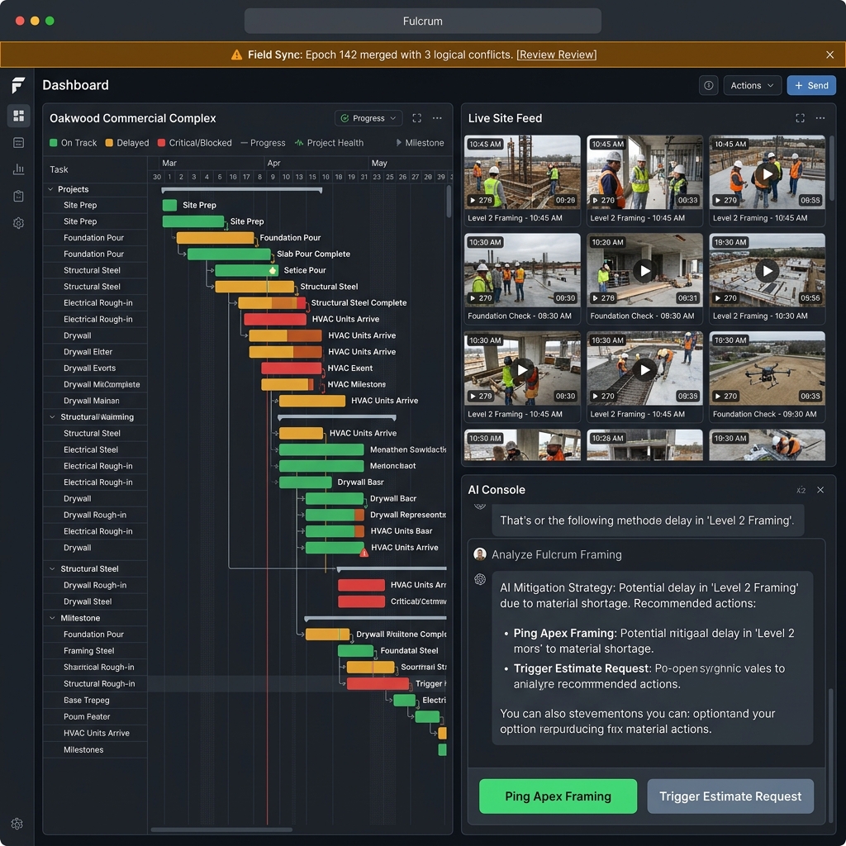
Task: Click the HVAC Milestons progress bar
Action: pos(288,385)
